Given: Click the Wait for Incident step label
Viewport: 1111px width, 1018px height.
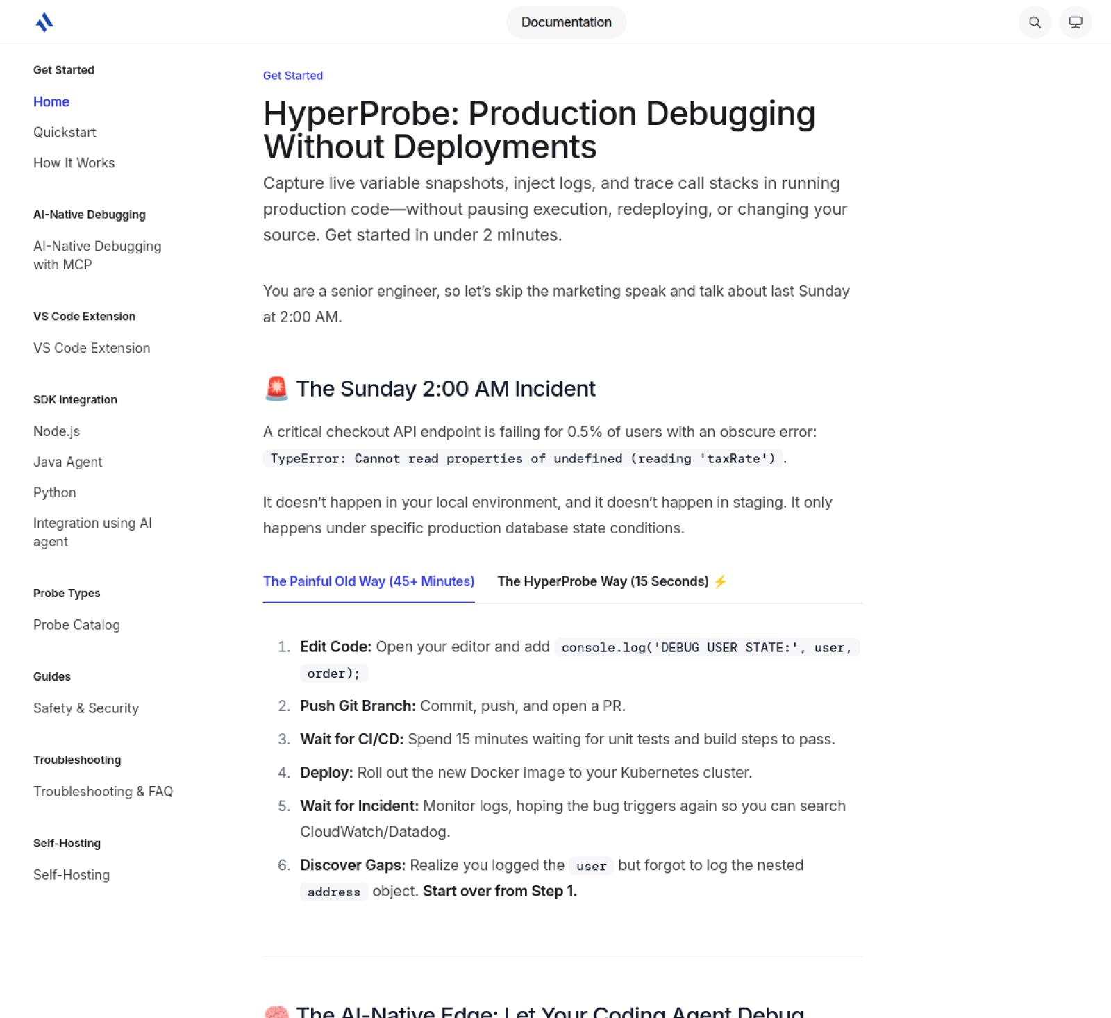Looking at the screenshot, I should [x=359, y=806].
